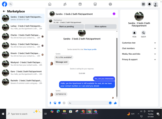Open the Kmarie conversation

point(23,55)
